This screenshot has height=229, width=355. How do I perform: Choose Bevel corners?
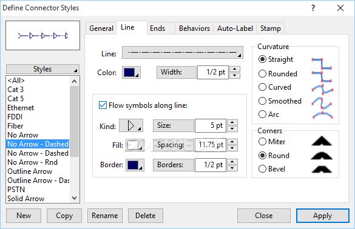pos(272,169)
